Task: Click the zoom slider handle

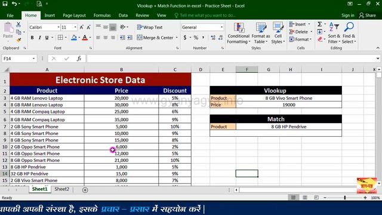Action: 345,198
